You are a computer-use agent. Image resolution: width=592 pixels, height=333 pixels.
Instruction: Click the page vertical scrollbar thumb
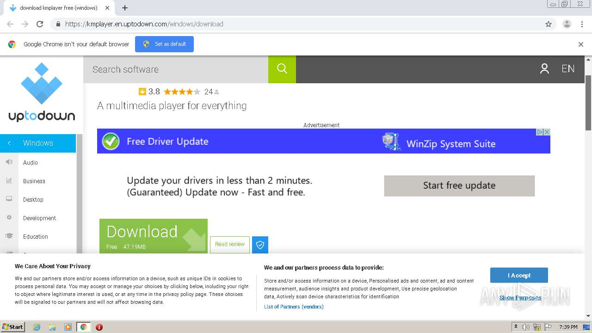click(588, 102)
